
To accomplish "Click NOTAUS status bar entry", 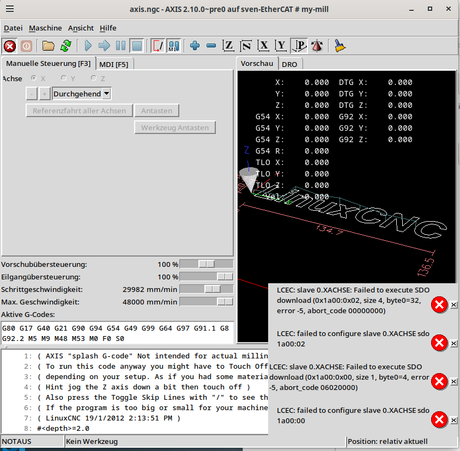I will [32, 441].
